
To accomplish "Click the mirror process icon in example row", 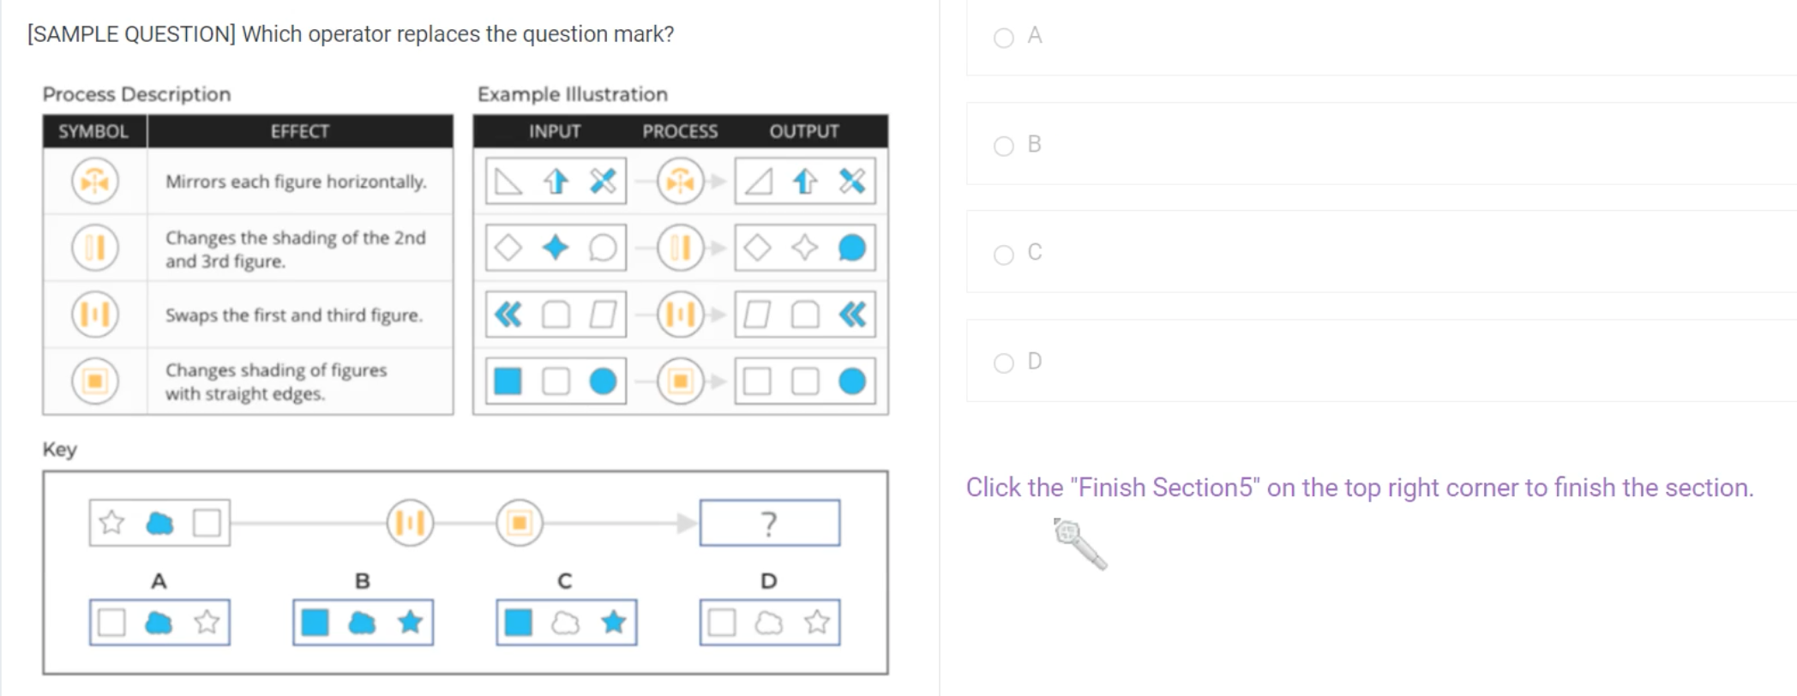I will pos(680,182).
